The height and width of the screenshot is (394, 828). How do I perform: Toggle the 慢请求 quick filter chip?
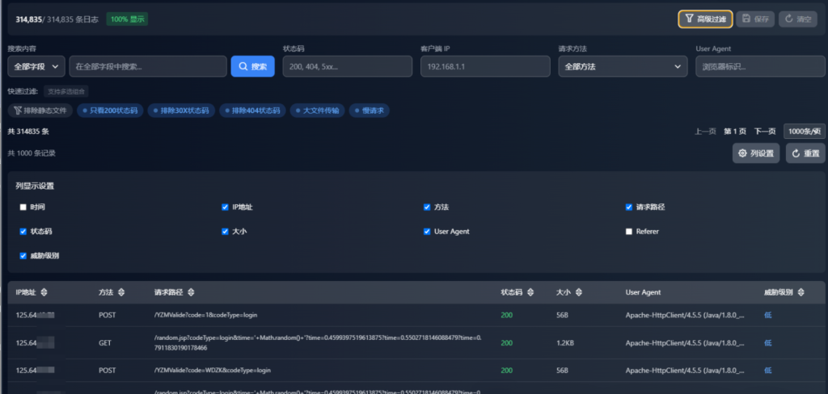370,110
